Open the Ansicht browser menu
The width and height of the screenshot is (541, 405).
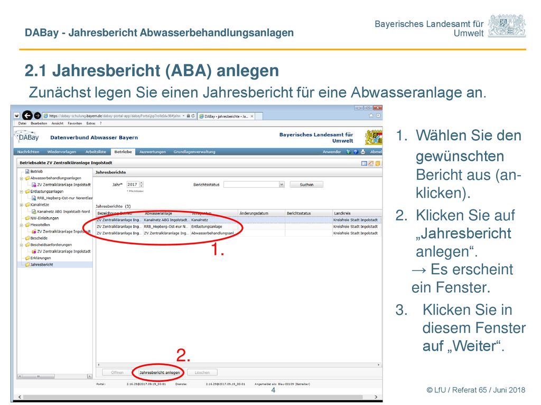point(57,123)
